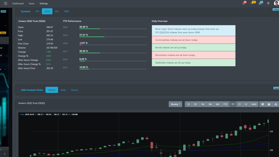The image size is (279, 157).
Task: Open the calculator icon in chart toolbar
Action: (269, 104)
